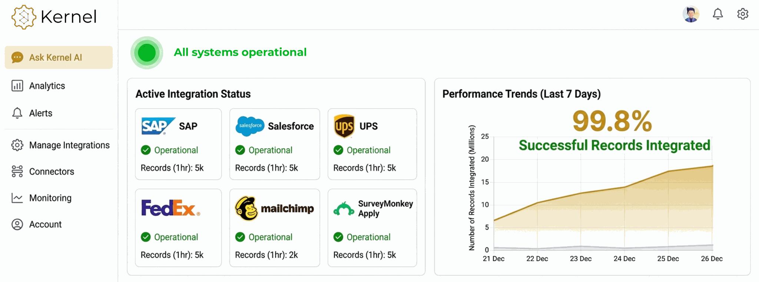Viewport: 759px width, 282px height.
Task: Click 'Operational' status text under Salesforce
Action: [271, 150]
